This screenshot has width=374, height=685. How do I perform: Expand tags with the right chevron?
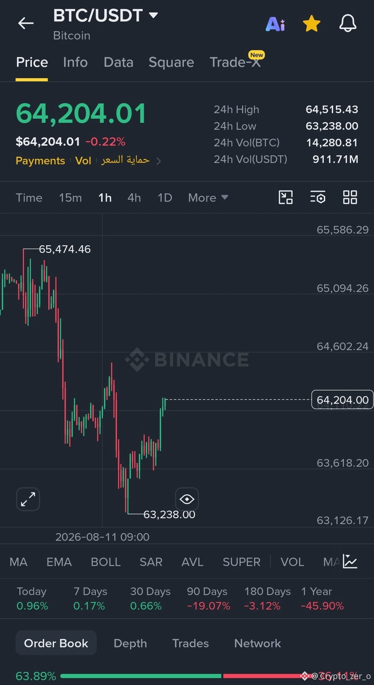click(x=159, y=161)
